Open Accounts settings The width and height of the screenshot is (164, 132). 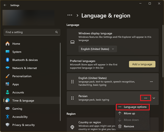pos(32,92)
